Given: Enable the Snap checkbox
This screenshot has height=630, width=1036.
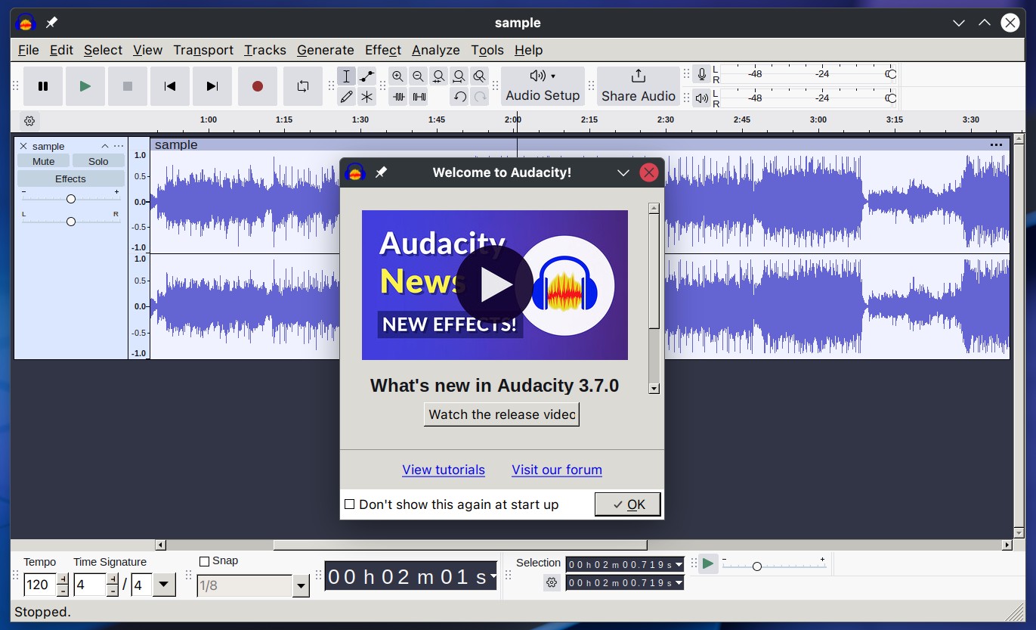Looking at the screenshot, I should 204,561.
